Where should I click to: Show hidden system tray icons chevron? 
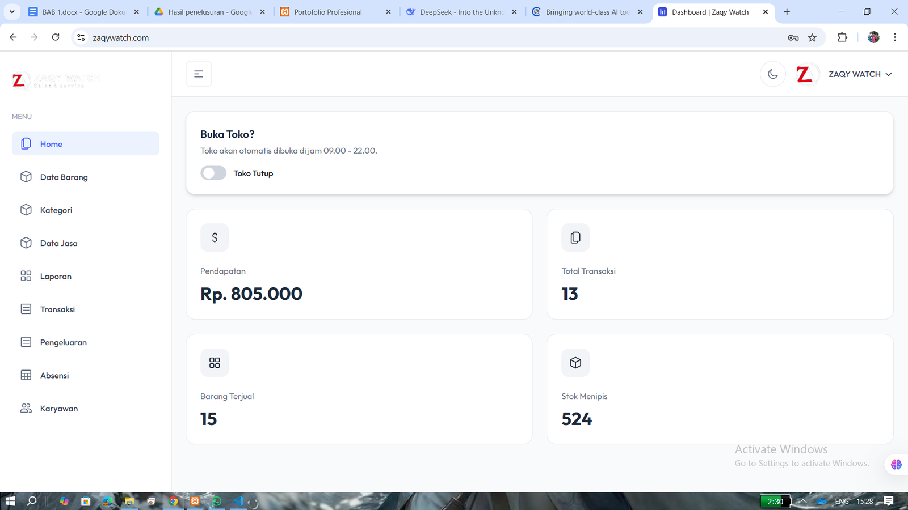[x=802, y=501]
